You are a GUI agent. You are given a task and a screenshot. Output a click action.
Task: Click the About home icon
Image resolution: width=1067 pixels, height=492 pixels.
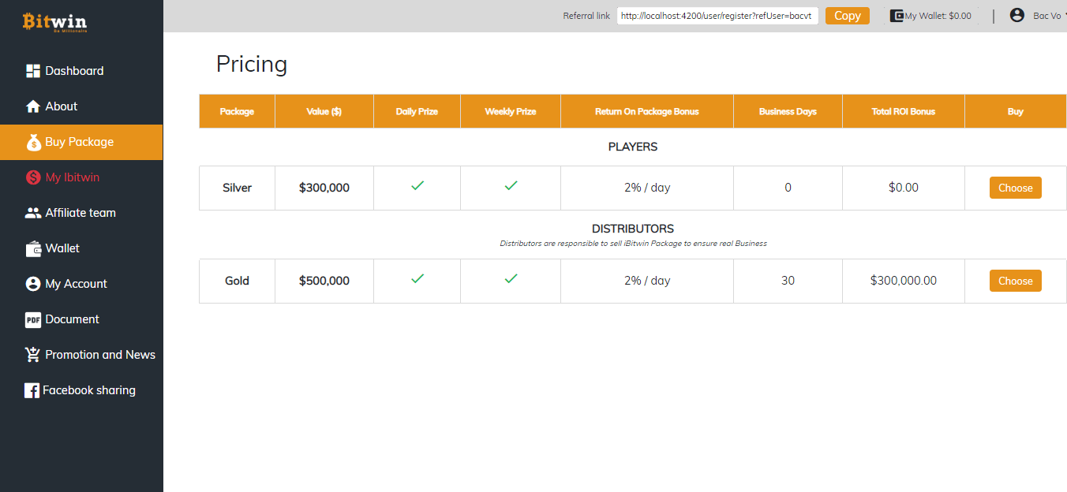click(32, 106)
